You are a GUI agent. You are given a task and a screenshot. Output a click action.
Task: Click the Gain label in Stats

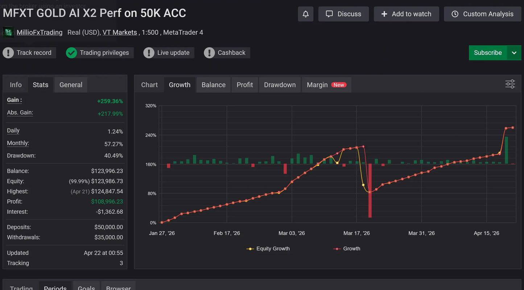tap(15, 100)
